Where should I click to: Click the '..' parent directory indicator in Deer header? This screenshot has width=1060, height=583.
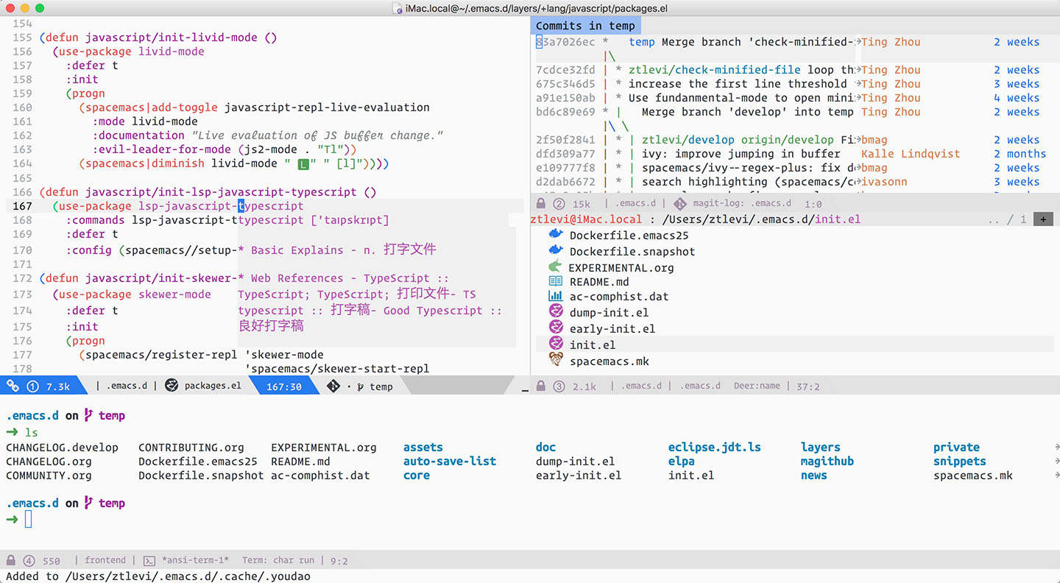tap(994, 219)
